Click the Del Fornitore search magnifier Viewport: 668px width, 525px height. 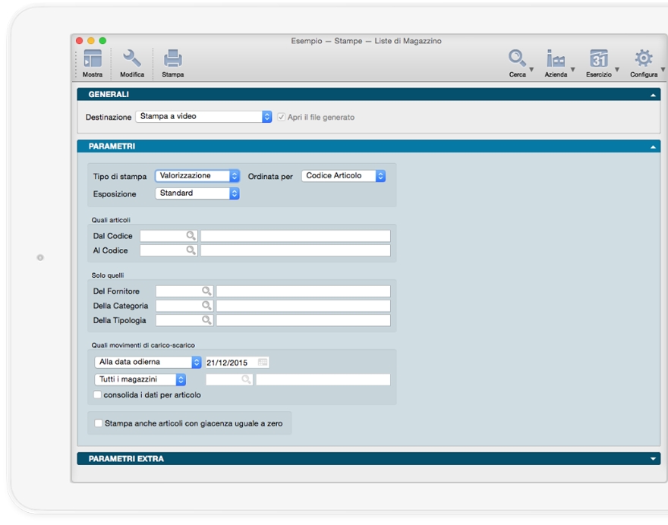point(206,291)
